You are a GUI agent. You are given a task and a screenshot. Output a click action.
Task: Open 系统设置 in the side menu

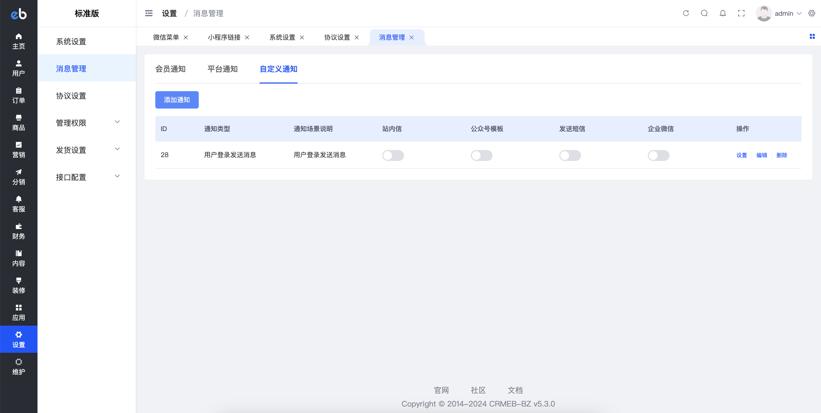click(x=87, y=42)
